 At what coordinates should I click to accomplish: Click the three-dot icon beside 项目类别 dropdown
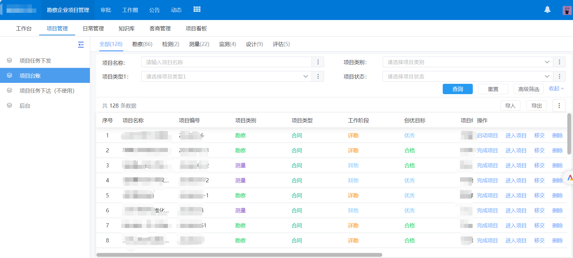pyautogui.click(x=559, y=62)
